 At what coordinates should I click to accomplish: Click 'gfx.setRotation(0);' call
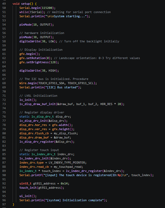click(36, 58)
